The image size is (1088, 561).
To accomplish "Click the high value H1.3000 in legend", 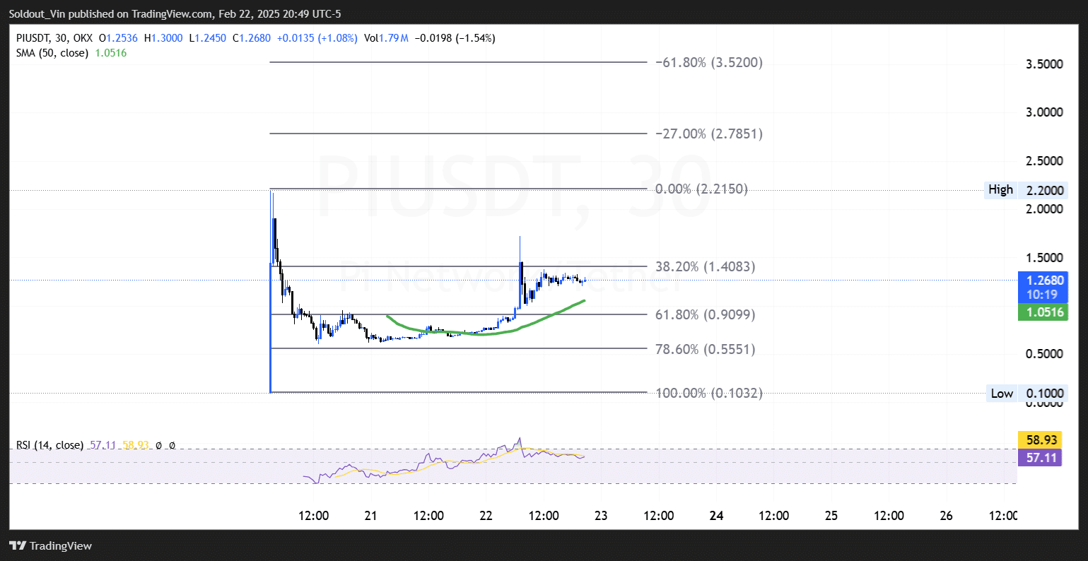I will [x=163, y=38].
